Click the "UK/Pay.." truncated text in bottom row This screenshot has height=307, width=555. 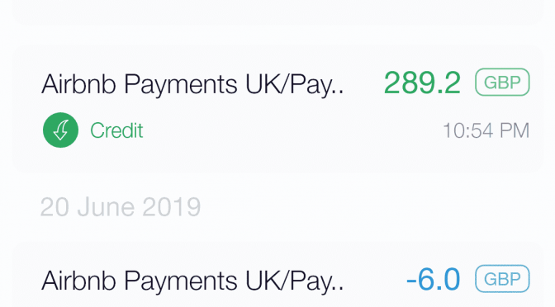point(295,281)
